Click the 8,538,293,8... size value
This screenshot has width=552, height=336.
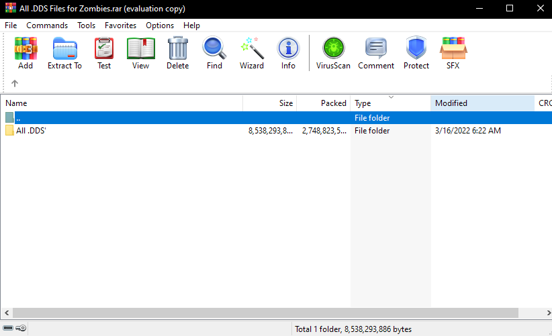pyautogui.click(x=271, y=131)
